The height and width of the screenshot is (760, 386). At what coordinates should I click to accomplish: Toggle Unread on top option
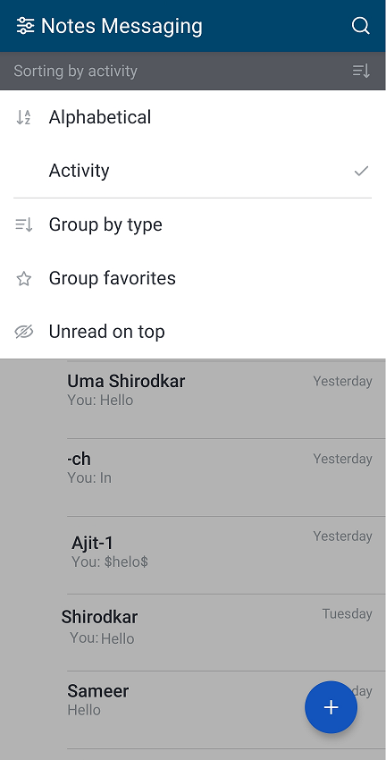pyautogui.click(x=193, y=332)
